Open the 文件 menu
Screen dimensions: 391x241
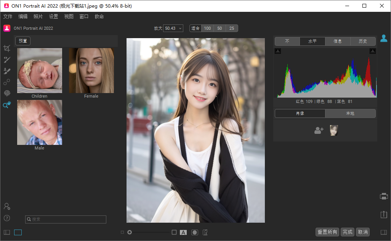8,16
